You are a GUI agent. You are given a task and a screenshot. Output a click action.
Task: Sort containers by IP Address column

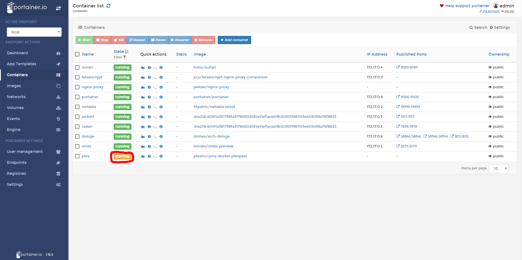[x=377, y=54]
